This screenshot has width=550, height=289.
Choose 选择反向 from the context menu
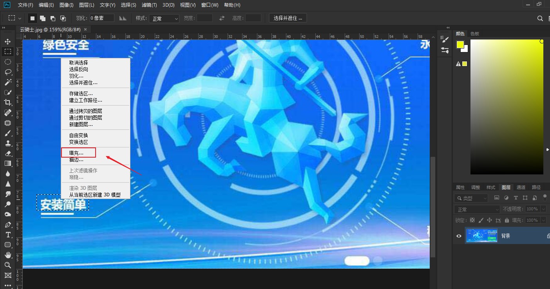(78, 69)
